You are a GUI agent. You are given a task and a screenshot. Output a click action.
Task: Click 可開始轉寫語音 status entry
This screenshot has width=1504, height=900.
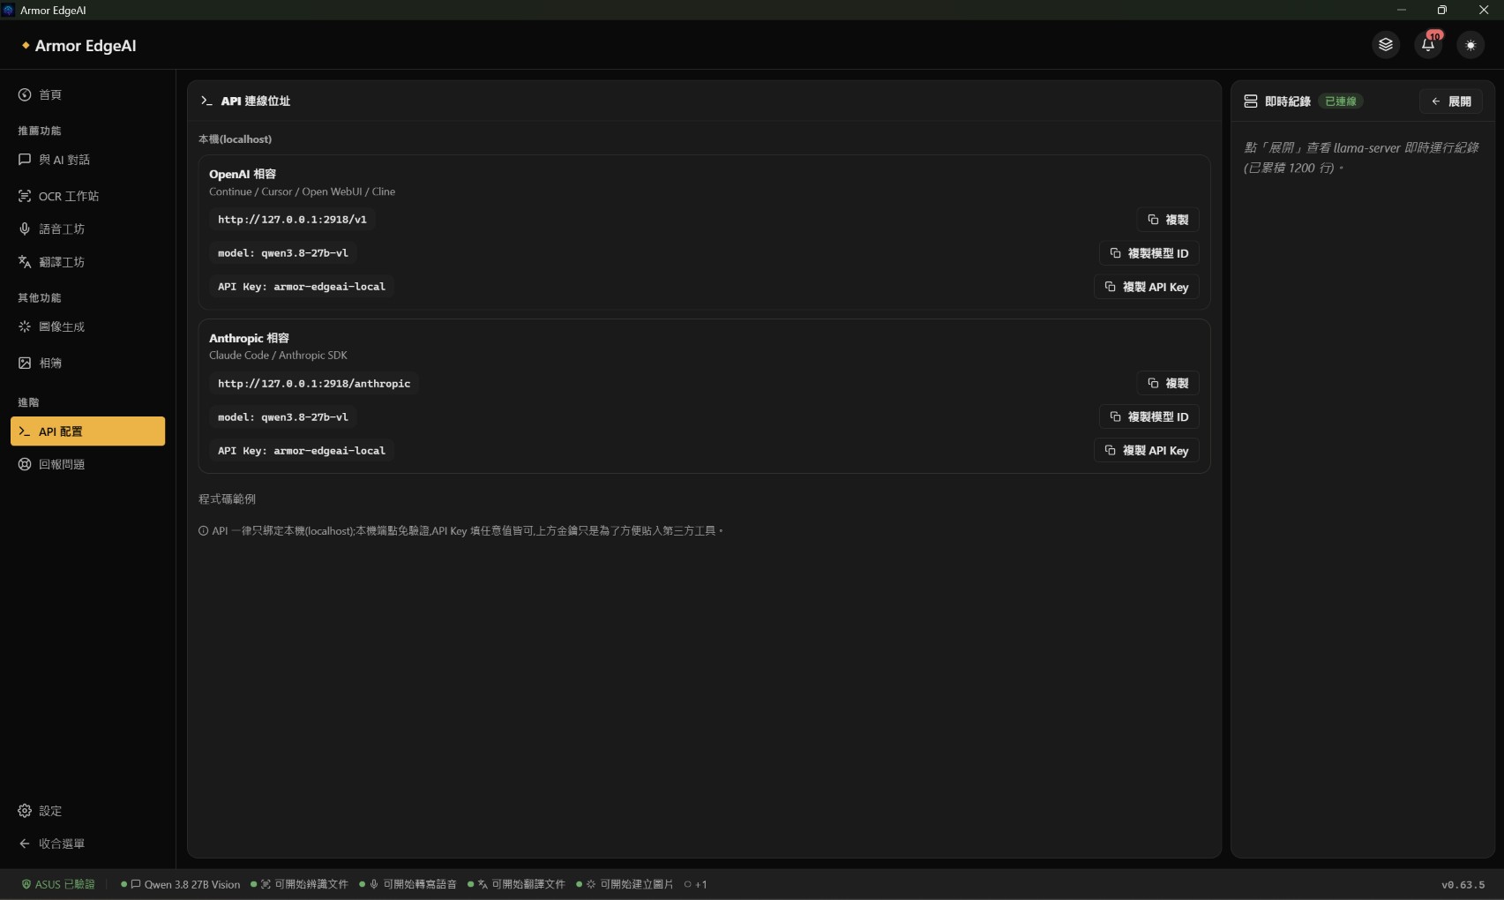pos(408,884)
